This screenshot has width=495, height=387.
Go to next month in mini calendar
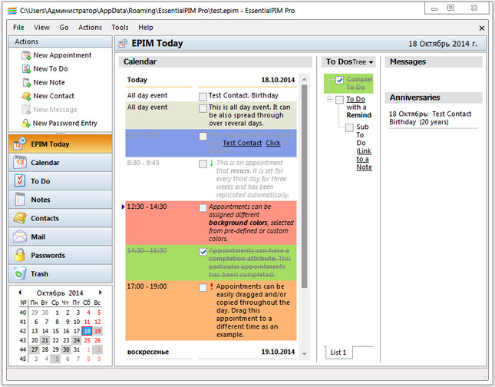100,293
